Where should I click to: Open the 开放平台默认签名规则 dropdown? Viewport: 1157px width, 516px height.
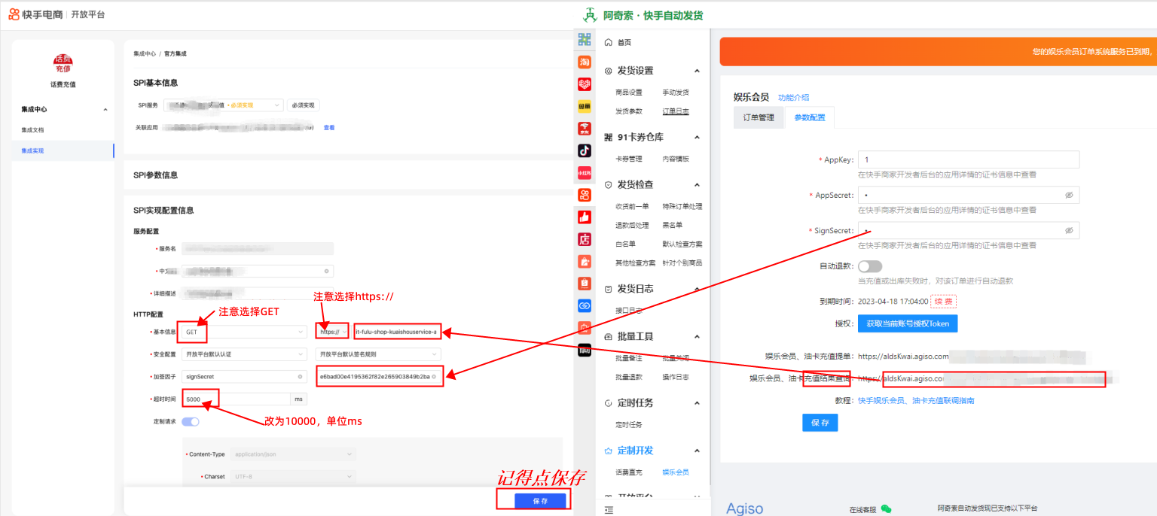pos(378,354)
